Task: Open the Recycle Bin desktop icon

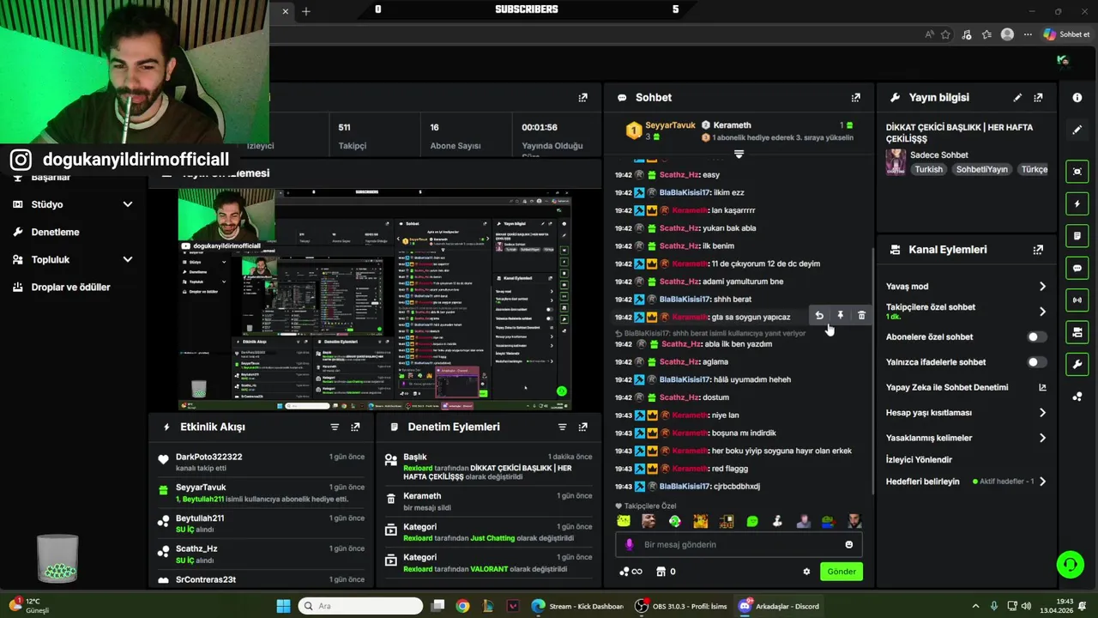Action: click(57, 558)
